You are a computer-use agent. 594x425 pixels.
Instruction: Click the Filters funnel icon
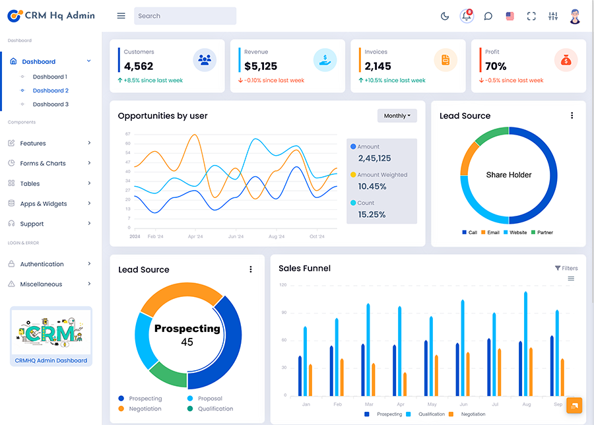click(558, 268)
